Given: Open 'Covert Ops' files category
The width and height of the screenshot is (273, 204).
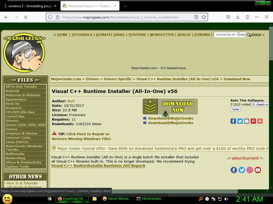Looking at the screenshot, I should pos(15,116).
